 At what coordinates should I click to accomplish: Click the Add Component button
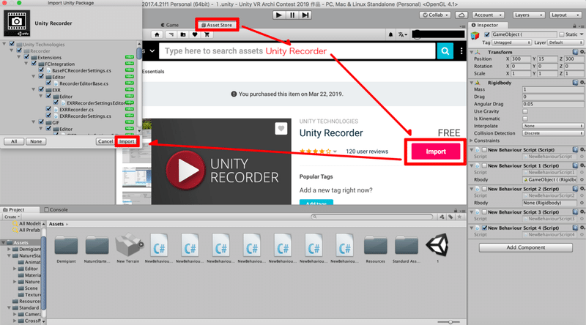526,247
